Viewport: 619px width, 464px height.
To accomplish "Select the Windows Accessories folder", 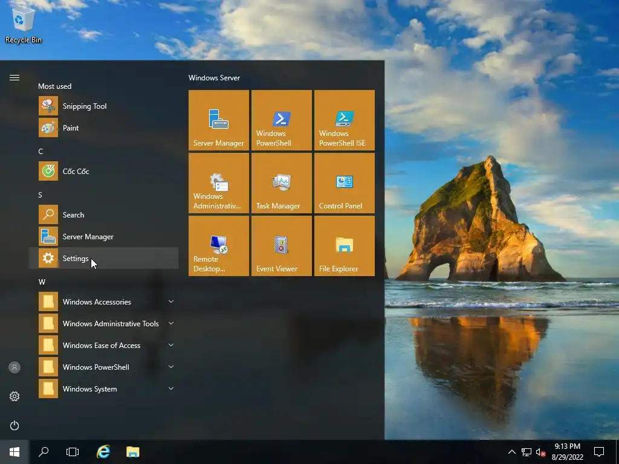I will coord(103,301).
